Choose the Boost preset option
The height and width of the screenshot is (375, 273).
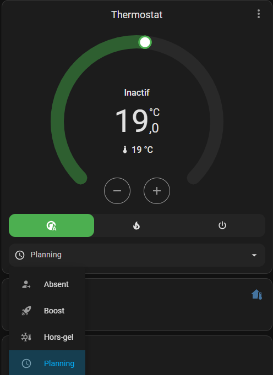(x=47, y=311)
